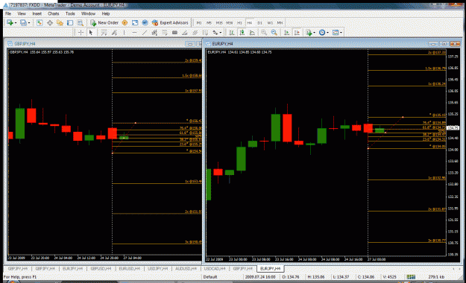Click the Periods clock icon
466x283 pixels.
(322, 32)
